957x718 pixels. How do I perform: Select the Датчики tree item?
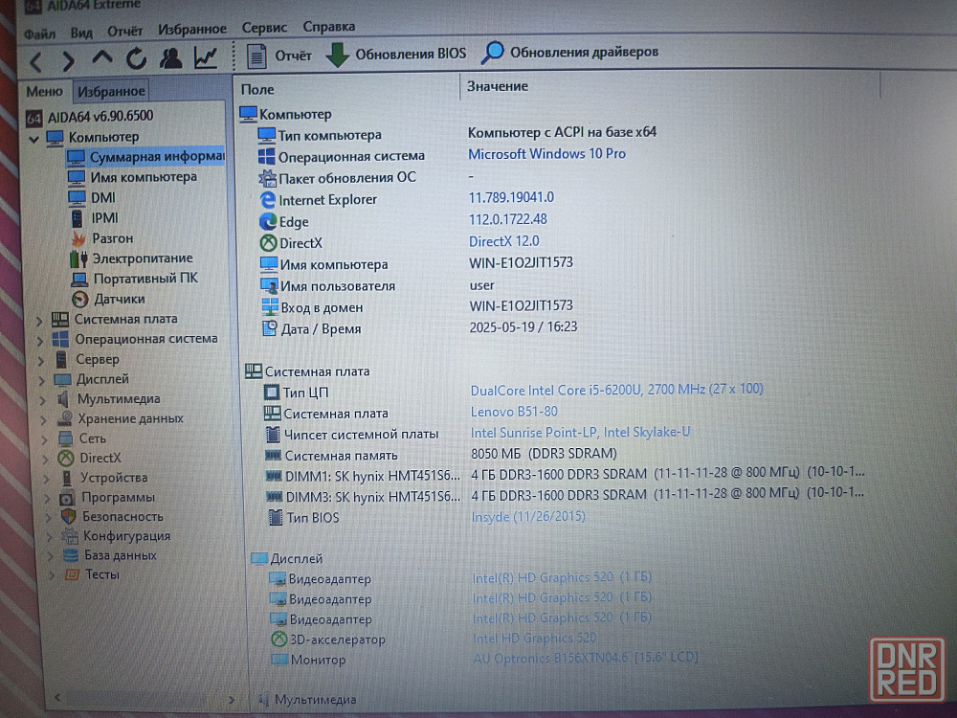(109, 299)
